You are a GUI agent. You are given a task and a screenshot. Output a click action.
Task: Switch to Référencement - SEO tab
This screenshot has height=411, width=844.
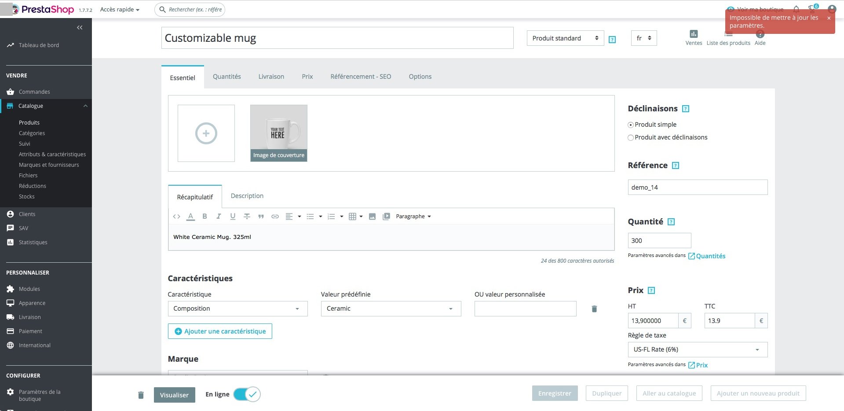point(361,77)
